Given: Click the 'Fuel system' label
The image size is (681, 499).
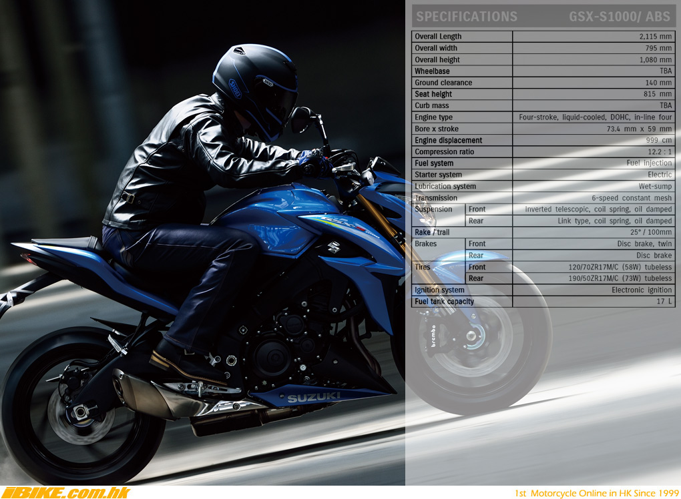Looking at the screenshot, I should click(x=434, y=163).
